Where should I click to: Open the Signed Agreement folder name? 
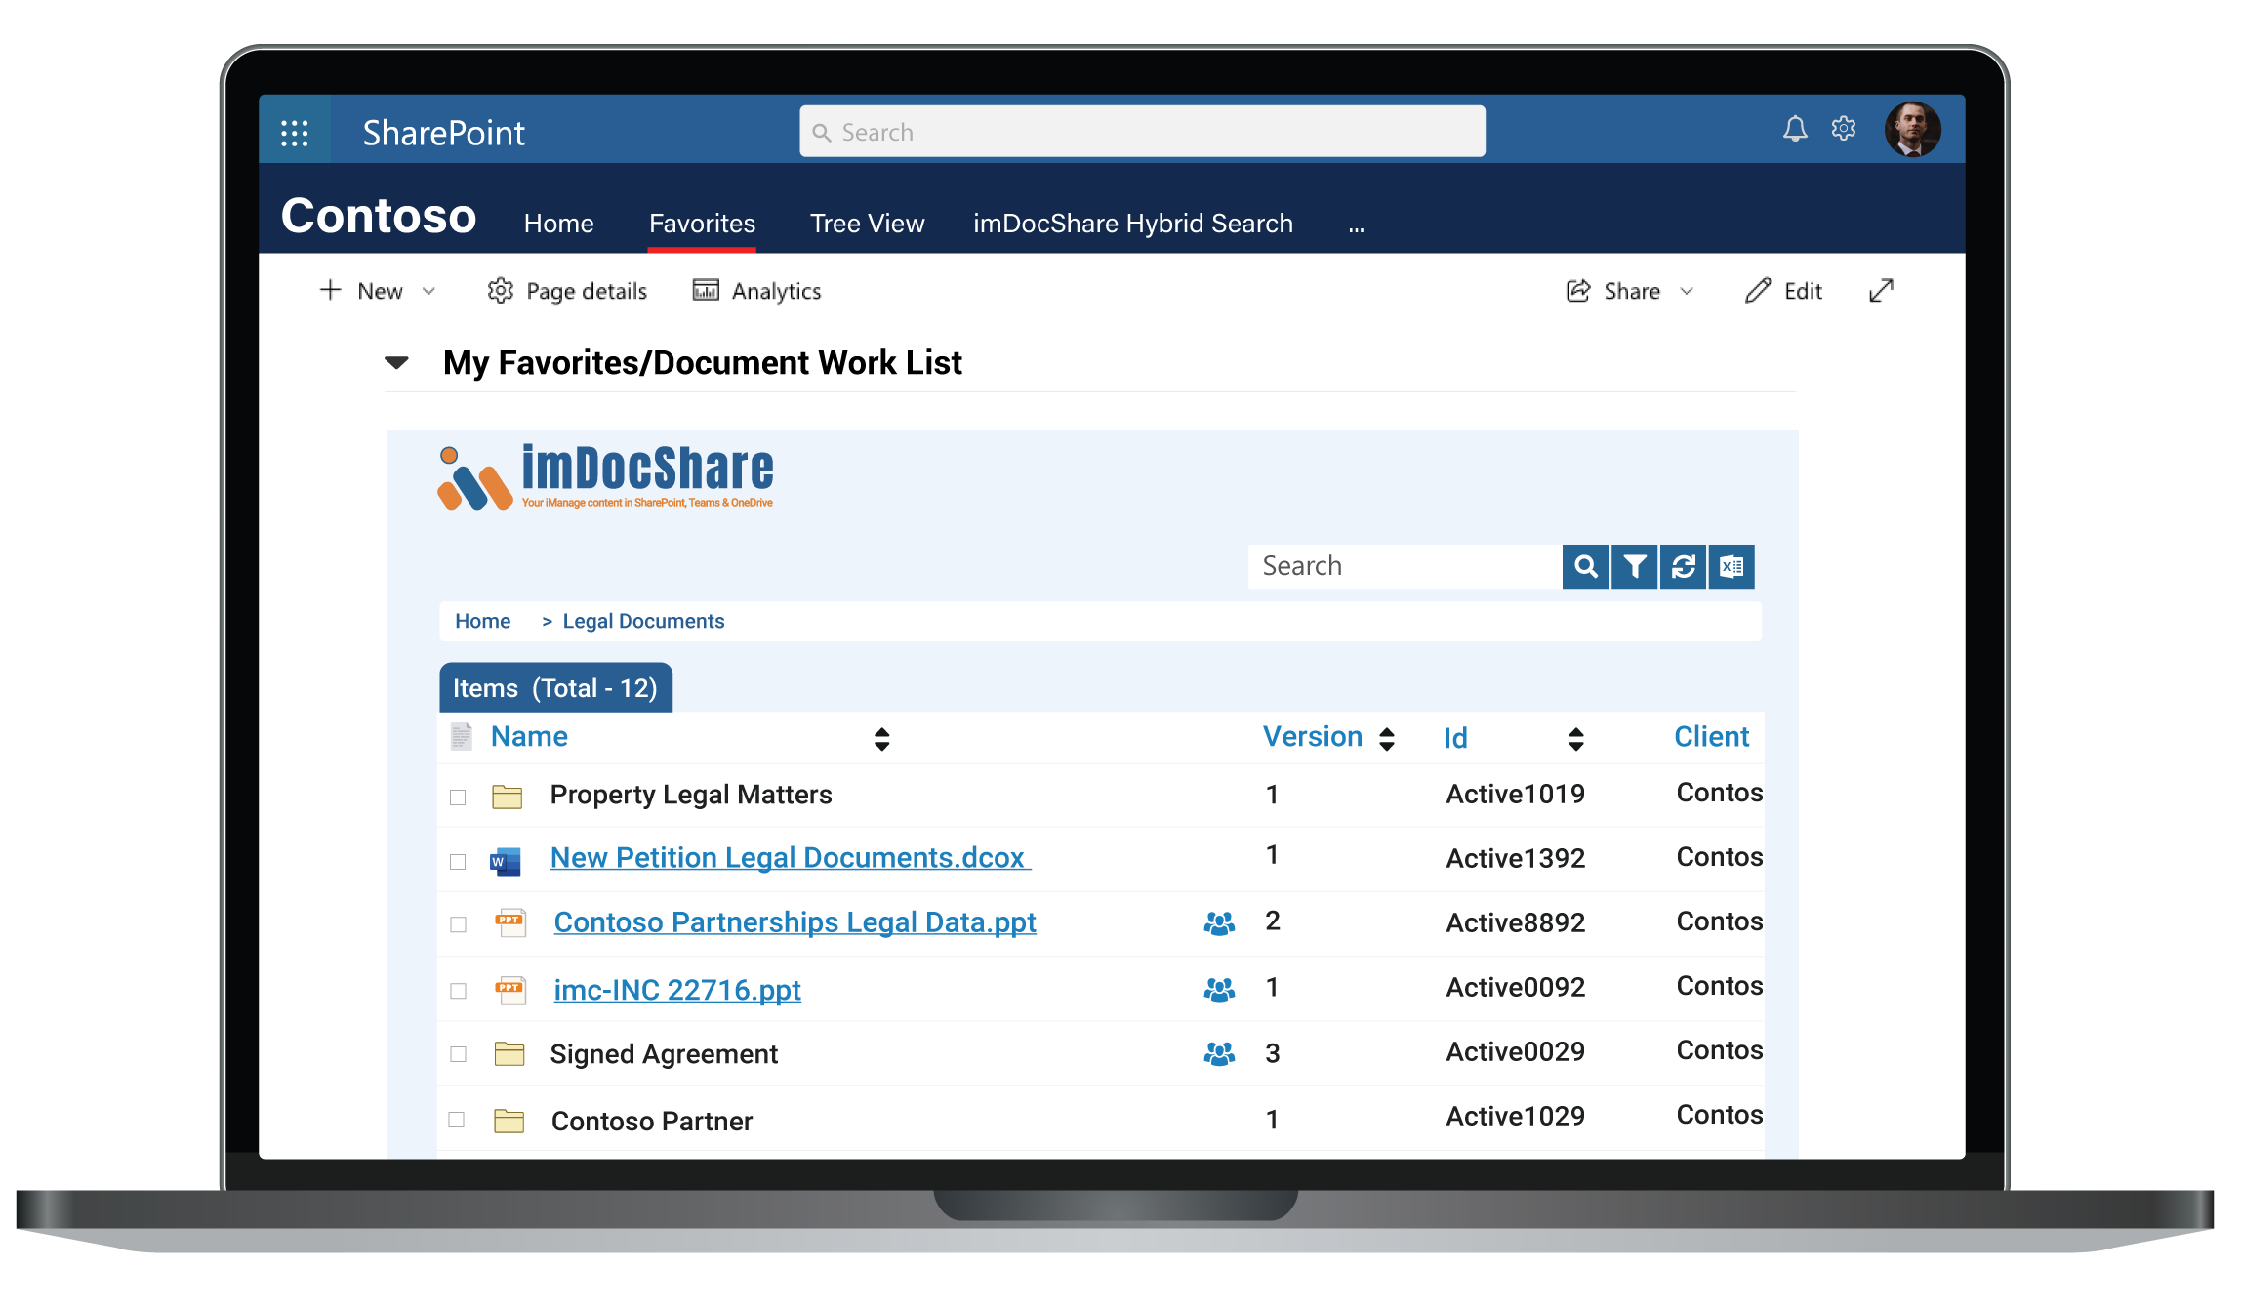tap(664, 1054)
